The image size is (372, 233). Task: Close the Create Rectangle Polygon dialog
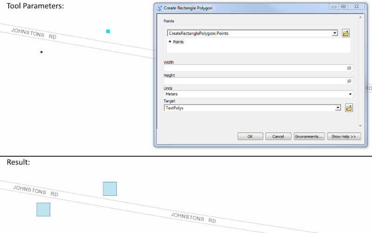357,7
